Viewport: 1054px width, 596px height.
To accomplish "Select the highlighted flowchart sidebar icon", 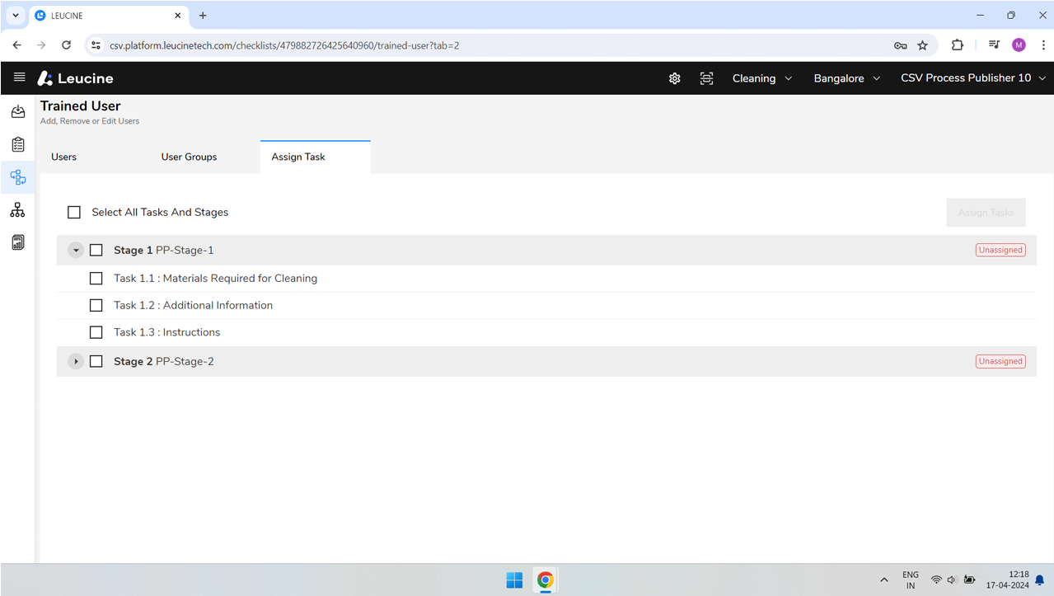I will click(x=18, y=177).
